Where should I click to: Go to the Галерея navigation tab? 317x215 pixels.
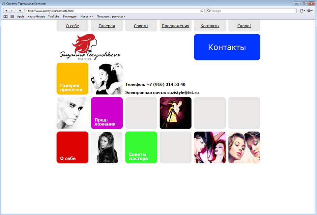(107, 26)
